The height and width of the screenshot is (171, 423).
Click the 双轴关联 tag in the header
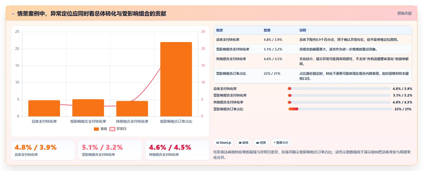[x=404, y=13]
